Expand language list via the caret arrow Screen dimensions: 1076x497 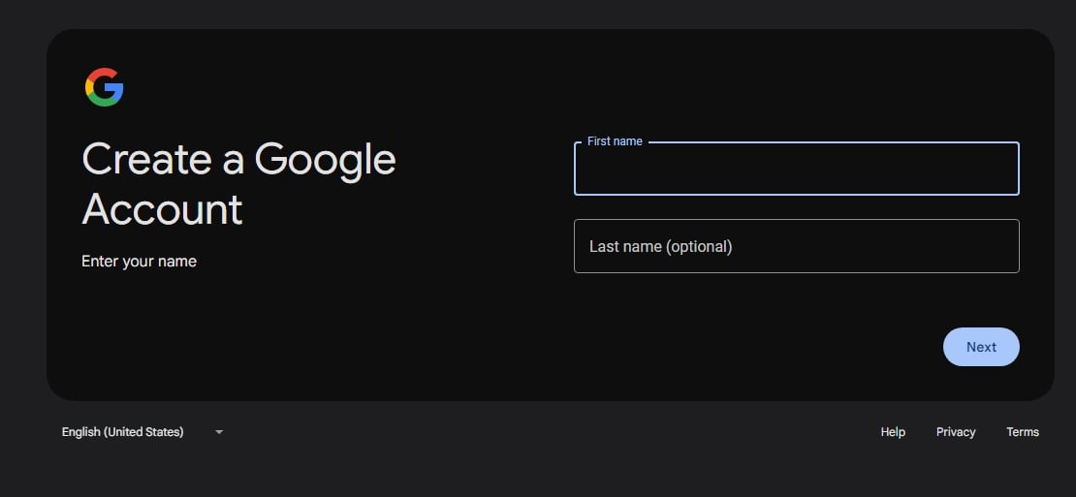click(219, 432)
